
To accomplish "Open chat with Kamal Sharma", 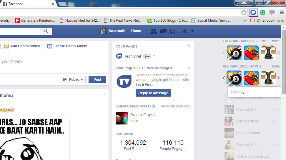I will click(x=251, y=133).
